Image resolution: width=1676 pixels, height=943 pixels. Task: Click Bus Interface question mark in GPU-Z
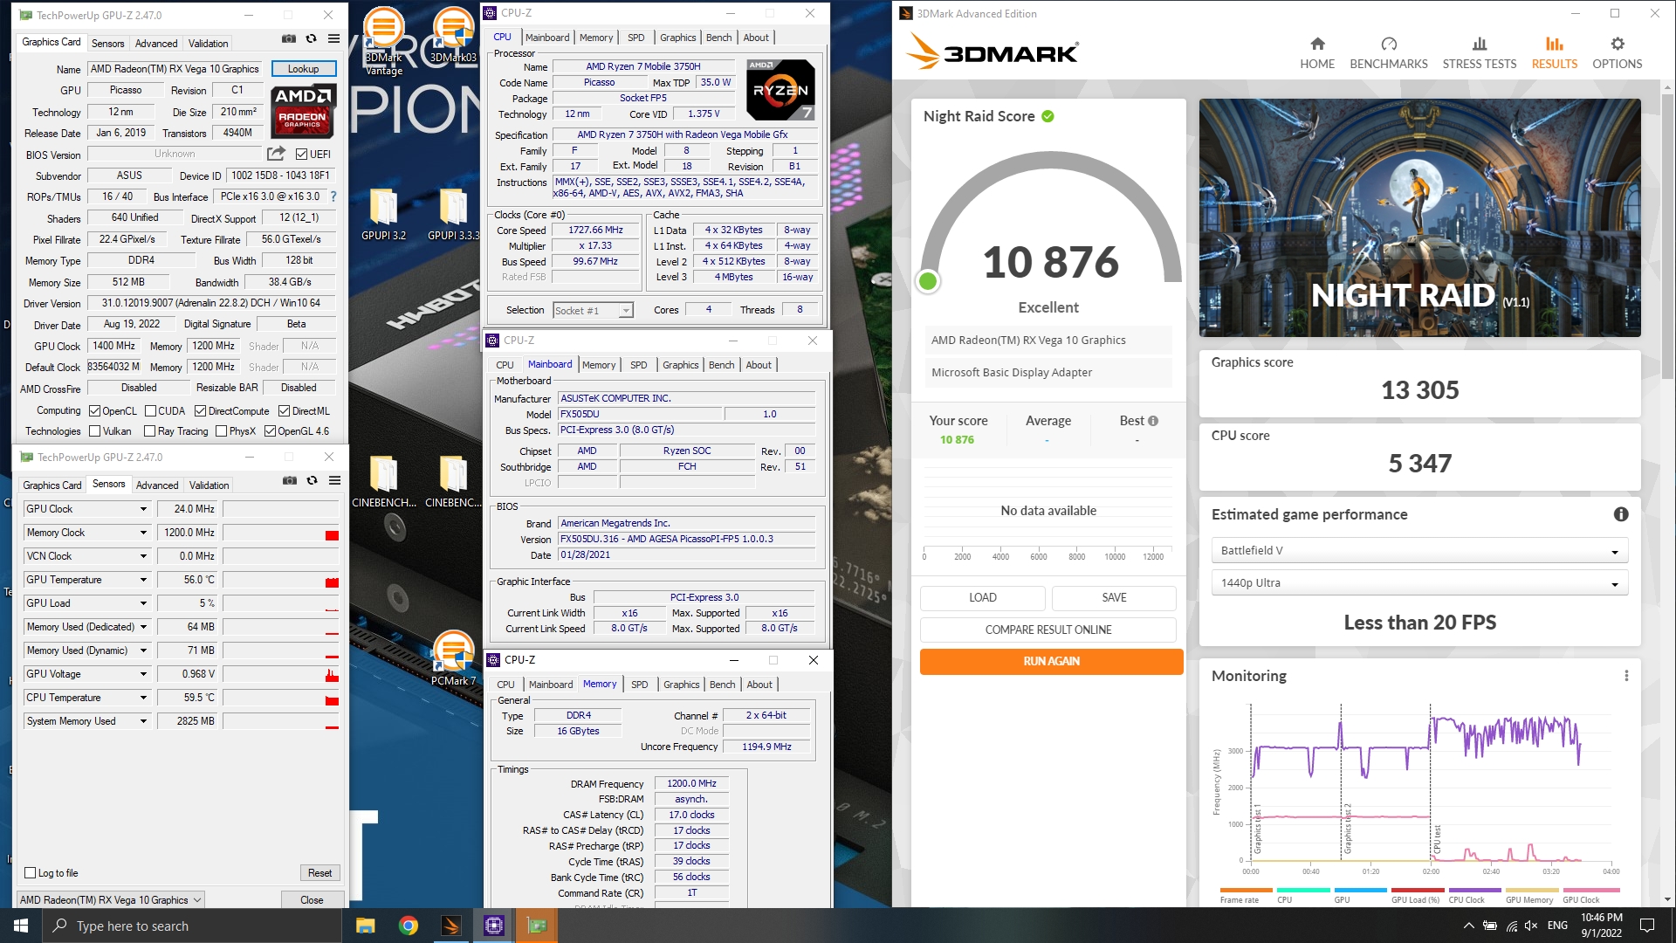point(333,196)
